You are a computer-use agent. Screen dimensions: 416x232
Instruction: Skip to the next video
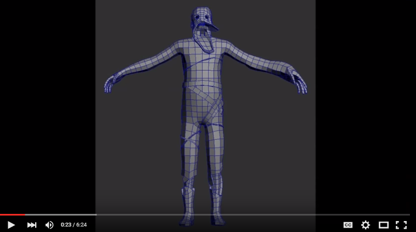32,225
